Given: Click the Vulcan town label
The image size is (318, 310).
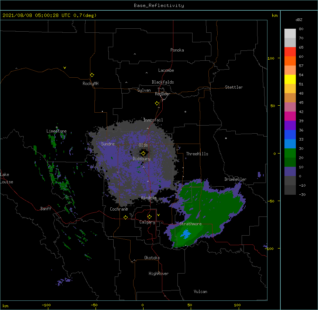Looking at the screenshot, I should 200,292.
